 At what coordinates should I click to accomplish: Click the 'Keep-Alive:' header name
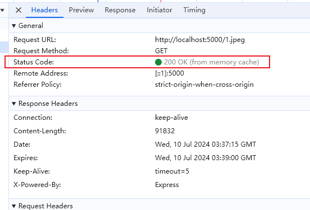coord(31,171)
